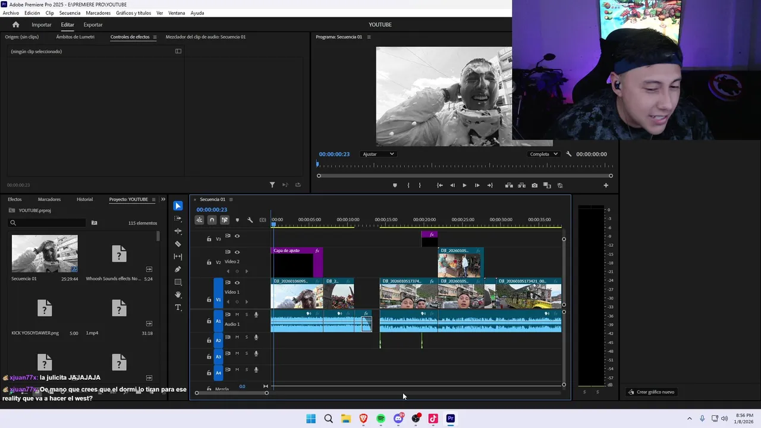The image size is (761, 428).
Task: Open the Program monitor button editor plus
Action: point(606,185)
